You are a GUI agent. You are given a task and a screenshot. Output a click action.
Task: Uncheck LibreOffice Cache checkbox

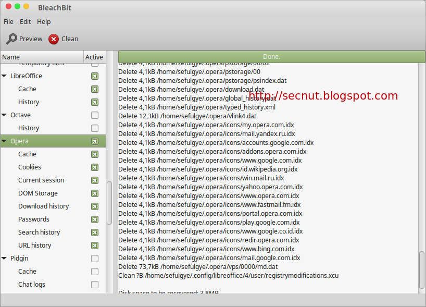[x=95, y=89]
